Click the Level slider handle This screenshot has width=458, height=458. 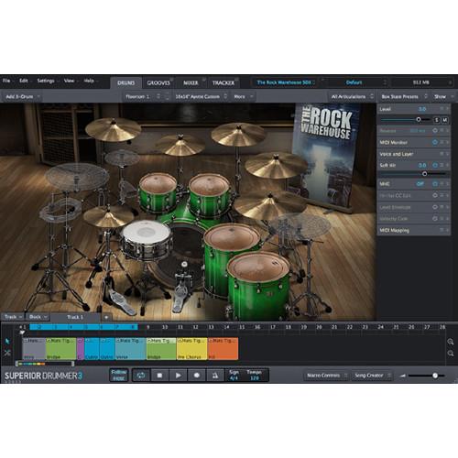[x=419, y=120]
